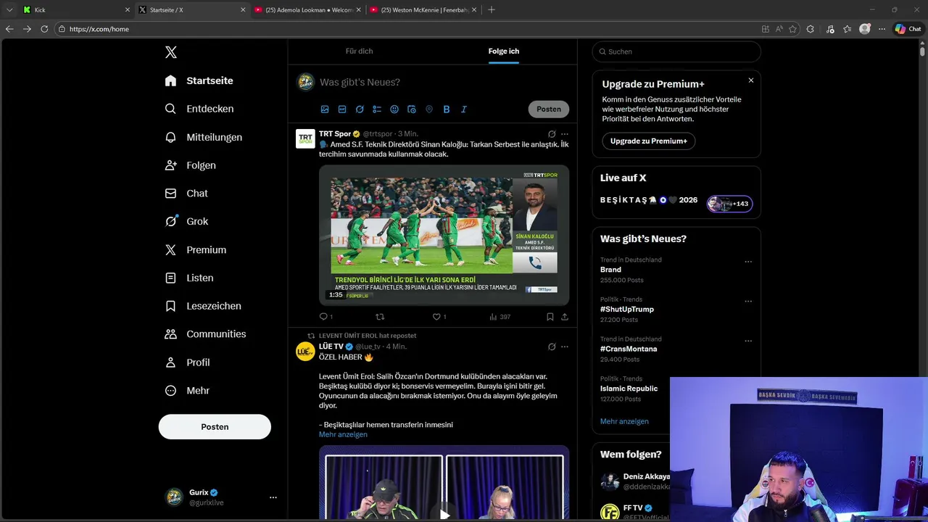Switch to the Folge ich tab
Screen dimensions: 928x522
(504, 51)
